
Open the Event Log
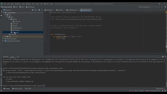[160, 89]
